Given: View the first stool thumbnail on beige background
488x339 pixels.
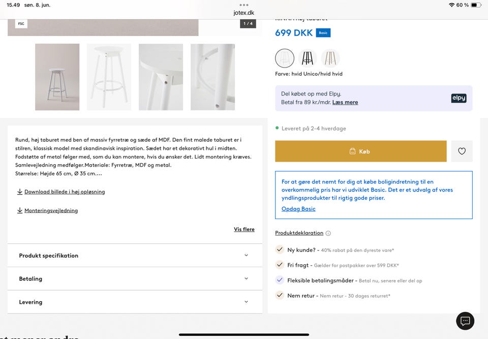Looking at the screenshot, I should click(57, 77).
